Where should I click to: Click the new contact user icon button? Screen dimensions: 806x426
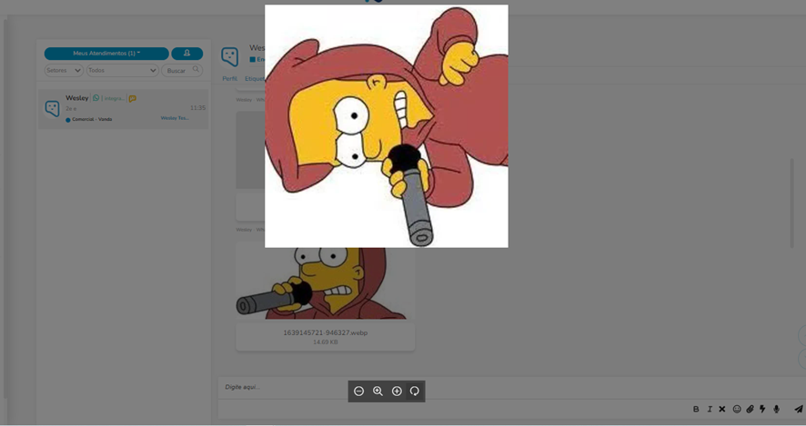[187, 54]
